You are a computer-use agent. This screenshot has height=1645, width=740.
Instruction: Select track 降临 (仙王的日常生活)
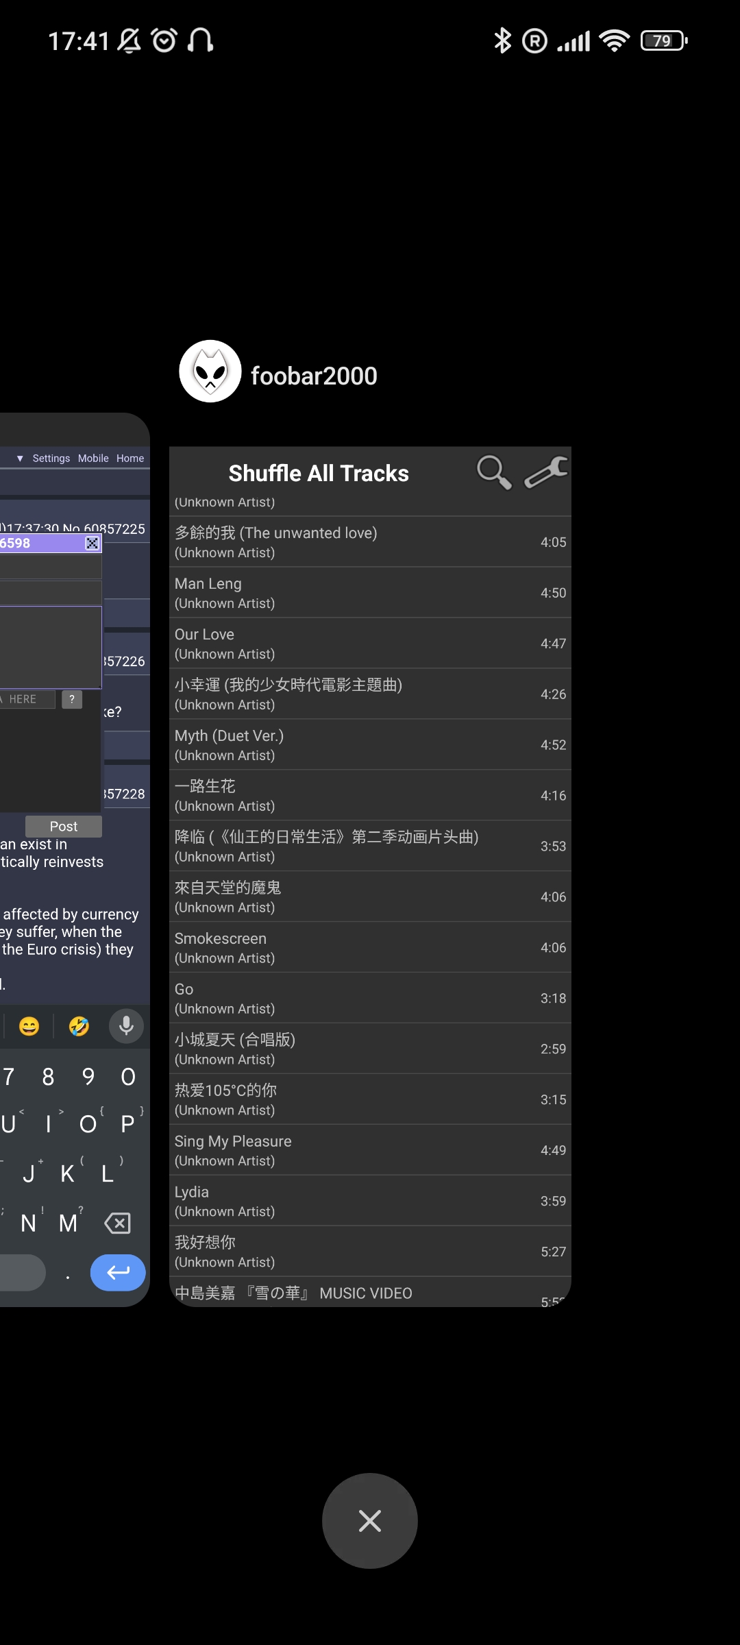pyautogui.click(x=370, y=846)
